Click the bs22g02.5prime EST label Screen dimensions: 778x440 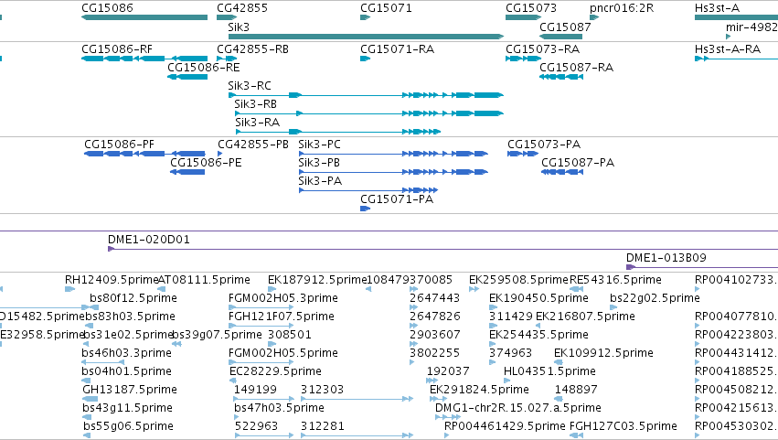click(655, 298)
